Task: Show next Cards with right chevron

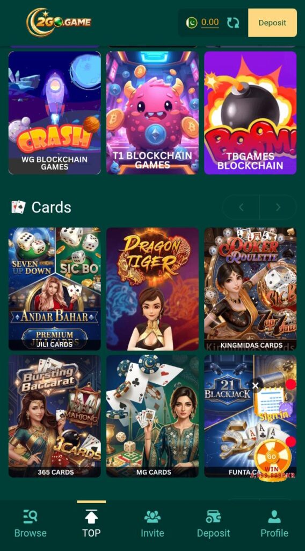Action: pos(278,207)
